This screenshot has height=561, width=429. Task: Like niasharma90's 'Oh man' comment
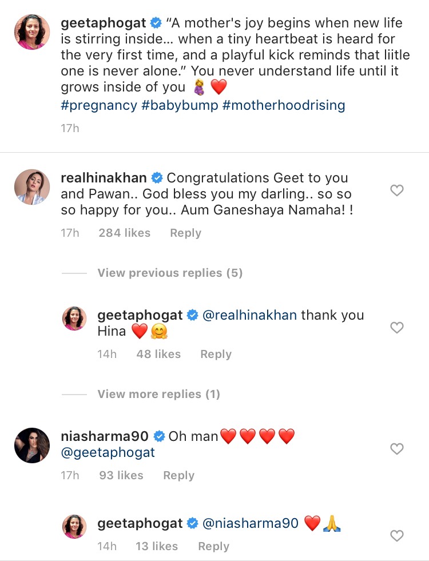coord(396,449)
